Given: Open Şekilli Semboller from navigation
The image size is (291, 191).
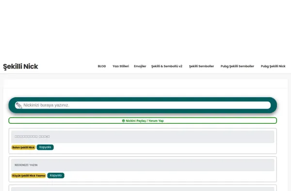Looking at the screenshot, I should pos(201,66).
